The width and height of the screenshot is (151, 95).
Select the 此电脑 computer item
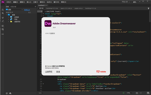pyautogui.click(x=16, y=17)
